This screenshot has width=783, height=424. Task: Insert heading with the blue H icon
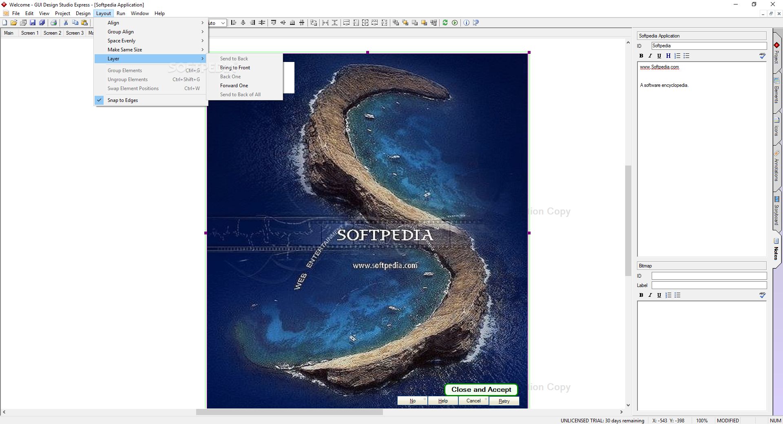point(668,56)
